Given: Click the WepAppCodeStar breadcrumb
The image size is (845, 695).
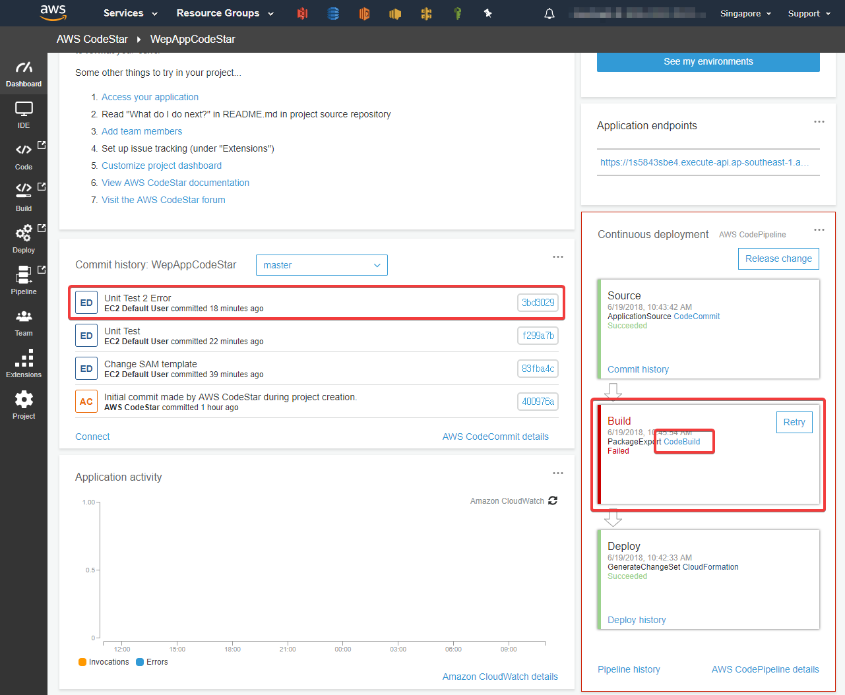Looking at the screenshot, I should click(193, 39).
